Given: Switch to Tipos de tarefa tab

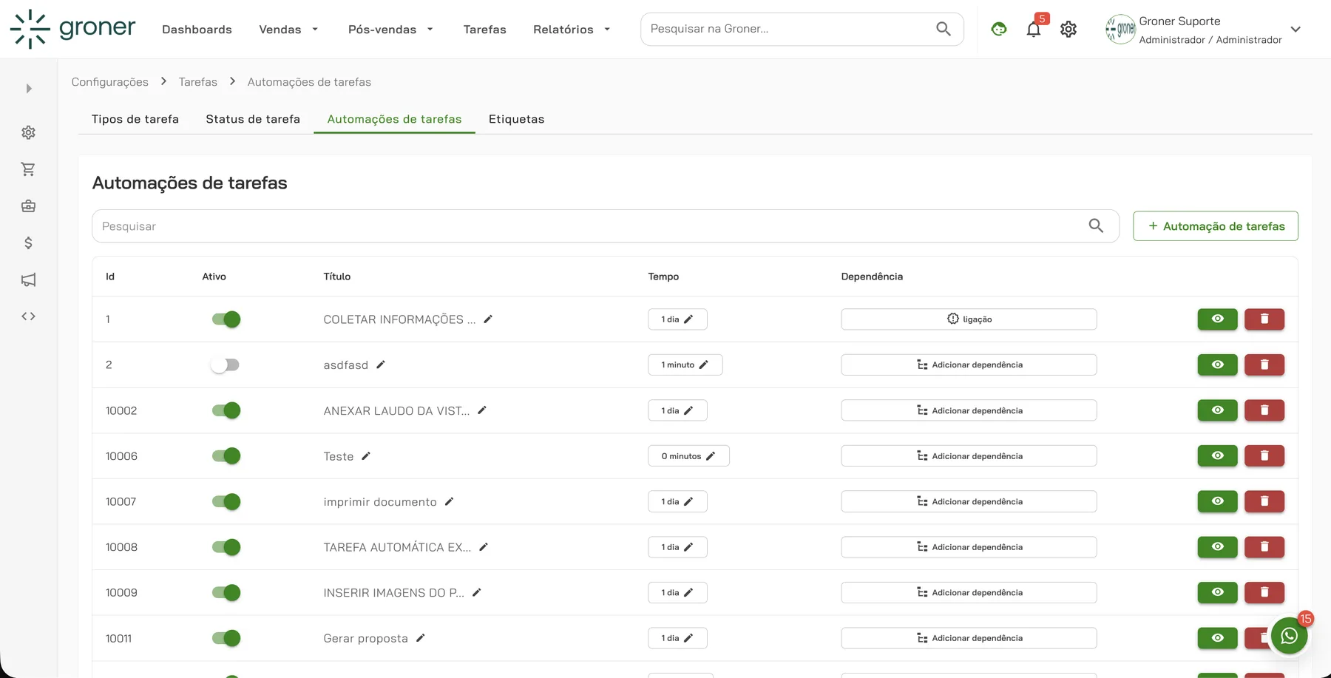Looking at the screenshot, I should [135, 119].
